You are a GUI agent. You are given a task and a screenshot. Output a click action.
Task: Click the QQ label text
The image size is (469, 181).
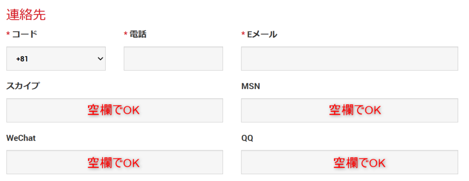pyautogui.click(x=247, y=138)
